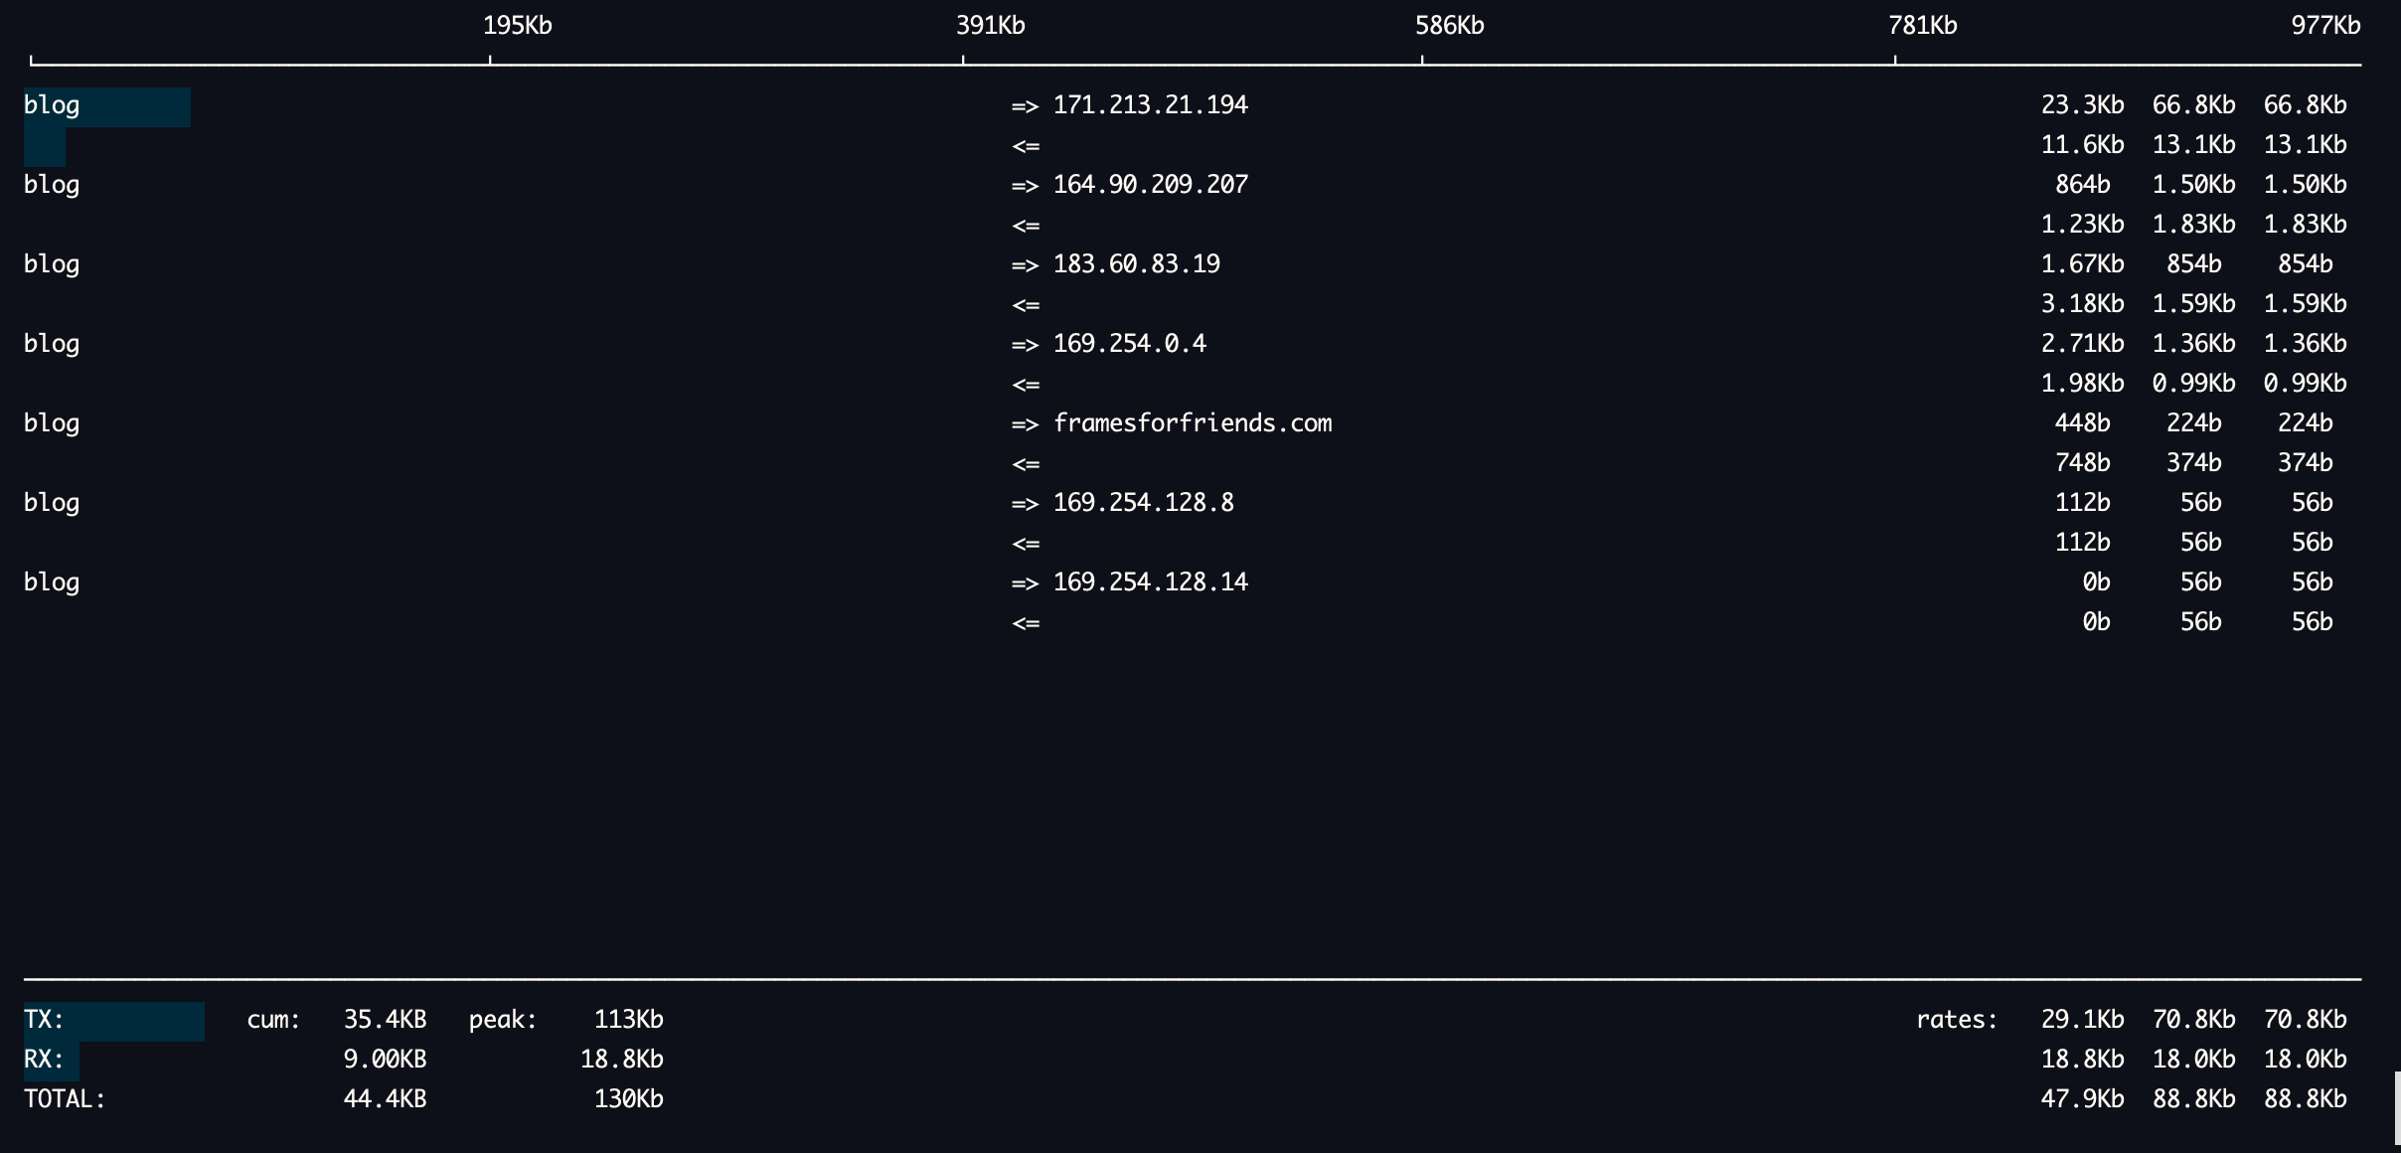Viewport: 2401px width, 1153px height.
Task: Click the 781Kb scale label
Action: pyautogui.click(x=1922, y=26)
